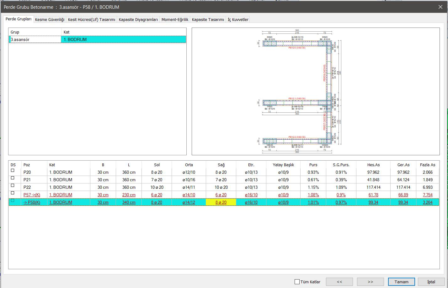
Task: Click the Orta column header
Action: click(189, 165)
